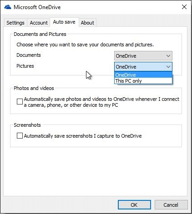
Task: Tick the auto-save screenshots to OneDrive checkbox
Action: pos(20,136)
